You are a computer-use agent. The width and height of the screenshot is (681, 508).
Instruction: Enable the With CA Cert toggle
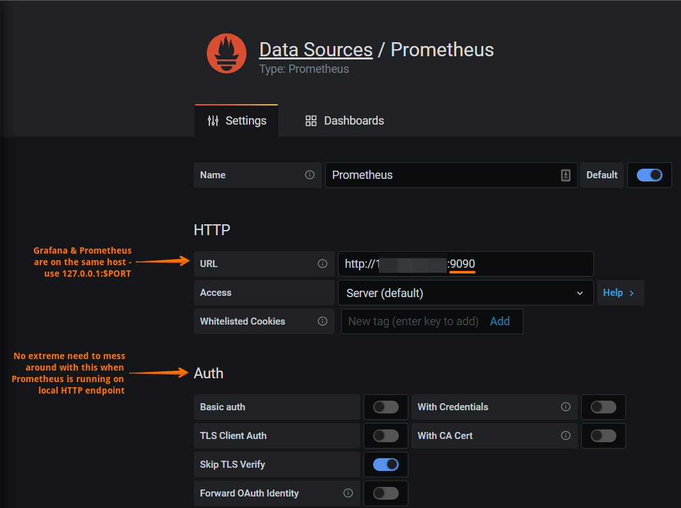coord(604,436)
